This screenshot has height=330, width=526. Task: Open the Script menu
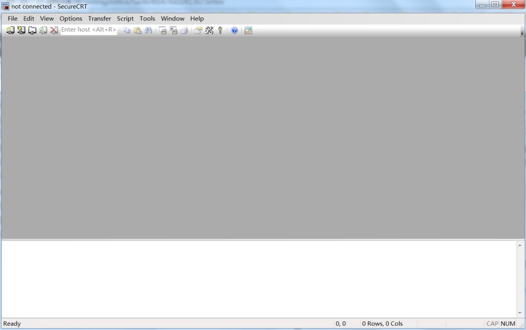pos(125,18)
